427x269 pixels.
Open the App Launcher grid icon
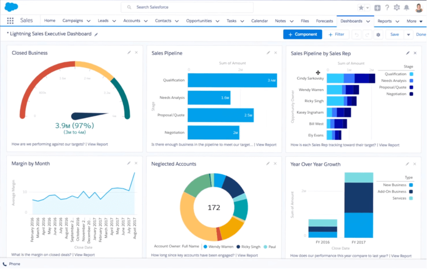point(10,21)
